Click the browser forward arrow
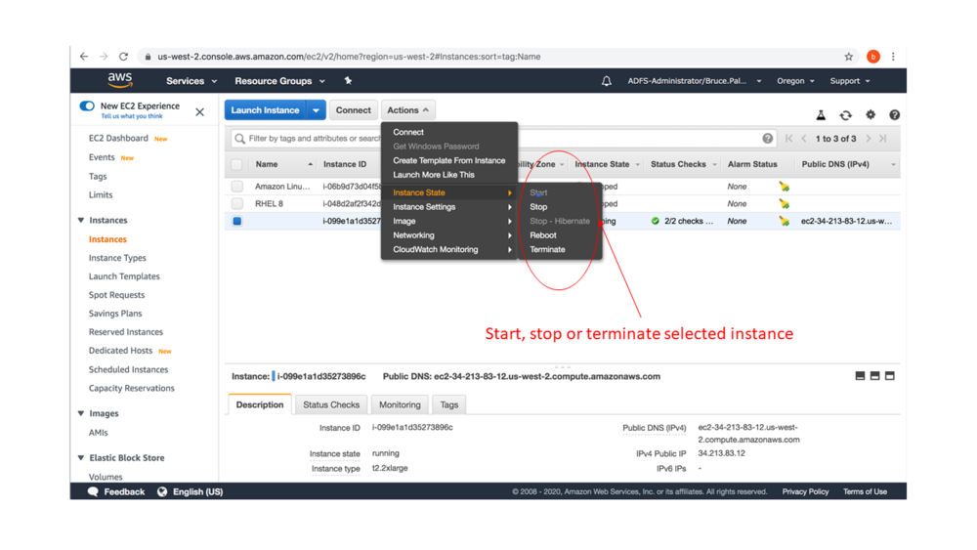 [x=104, y=57]
